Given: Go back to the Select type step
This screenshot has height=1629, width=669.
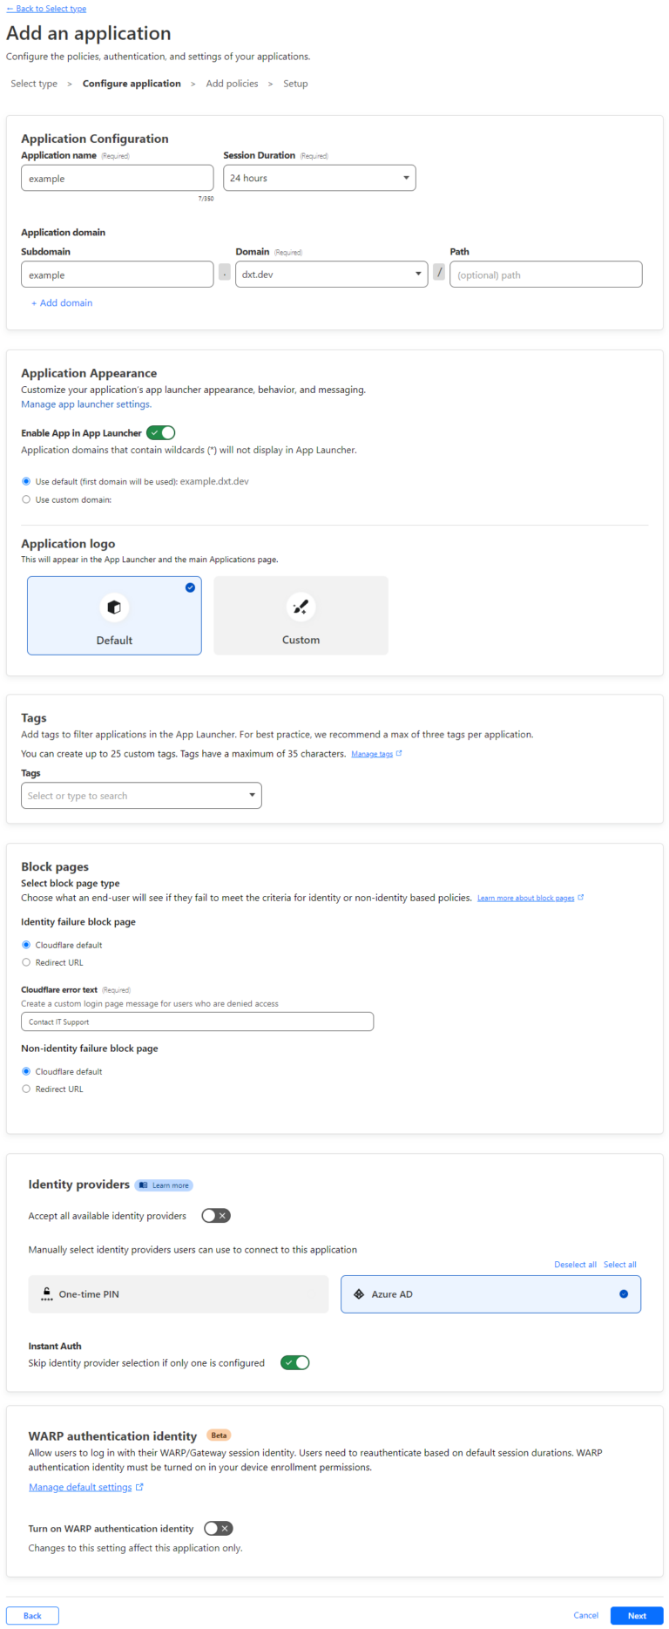Looking at the screenshot, I should tap(45, 8).
